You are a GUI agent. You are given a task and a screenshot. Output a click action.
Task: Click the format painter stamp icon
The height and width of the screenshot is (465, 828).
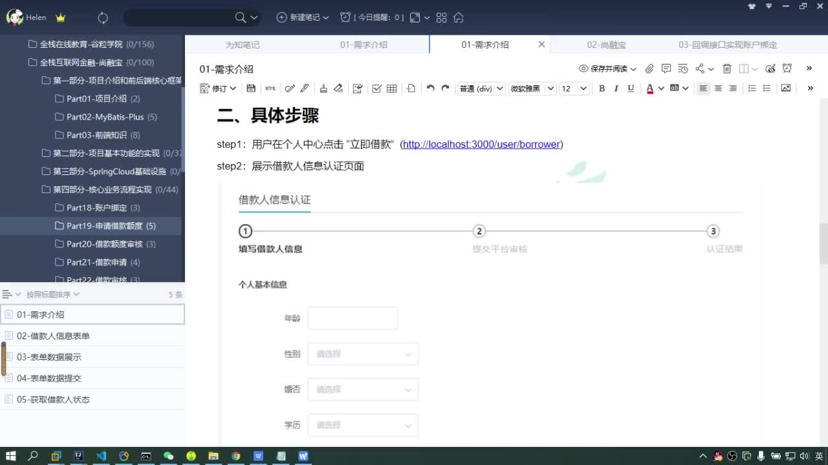pos(323,88)
